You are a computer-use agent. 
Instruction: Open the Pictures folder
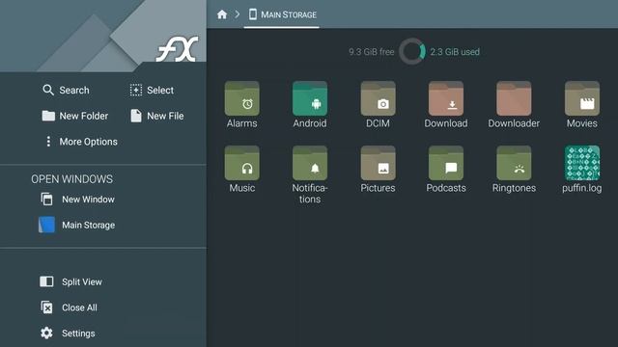click(x=378, y=170)
